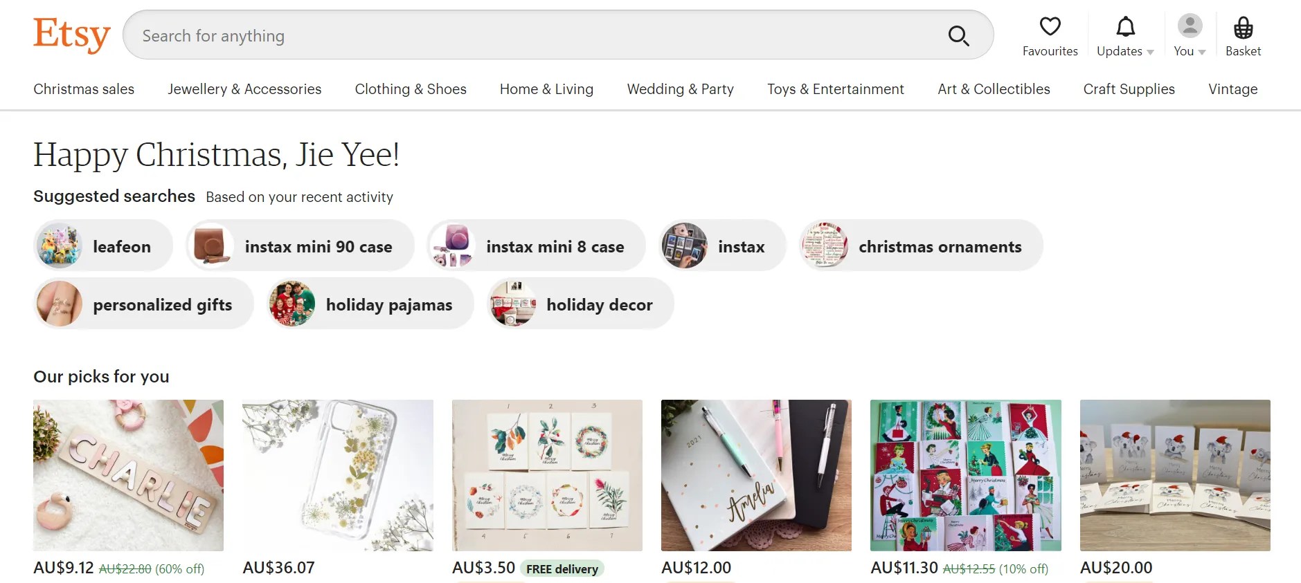Open the Favourites heart icon
Image resolution: width=1301 pixels, height=583 pixels.
[1050, 26]
